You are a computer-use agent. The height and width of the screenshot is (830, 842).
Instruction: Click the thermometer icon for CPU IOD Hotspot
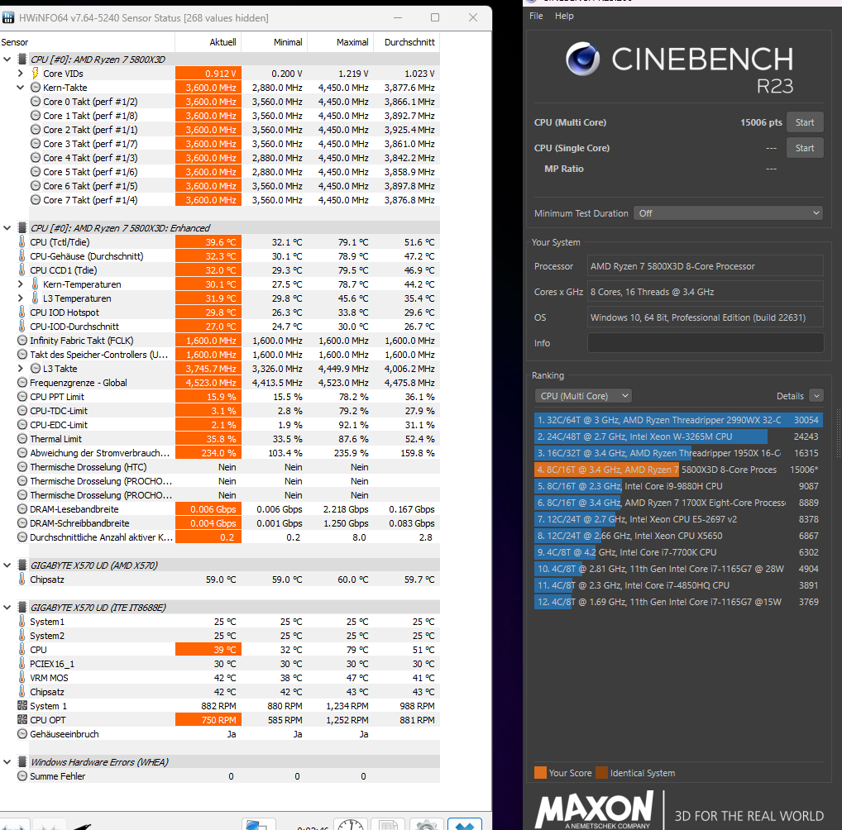22,312
